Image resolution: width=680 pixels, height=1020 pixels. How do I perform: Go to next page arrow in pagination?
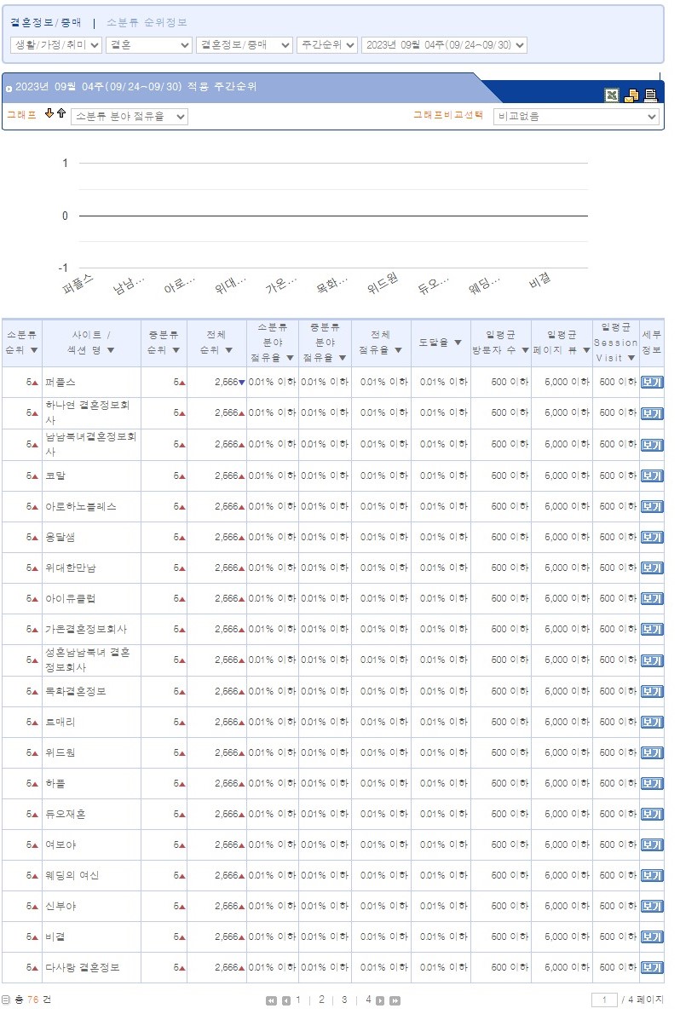[380, 1000]
